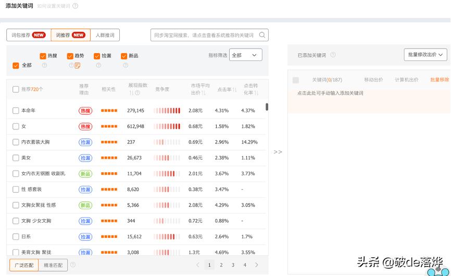
Task: Click help icon beside 精准匹配
Action: coord(73,265)
